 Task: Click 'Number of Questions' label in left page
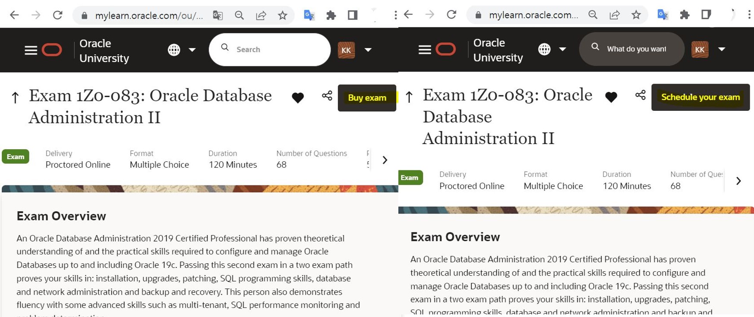coord(312,154)
